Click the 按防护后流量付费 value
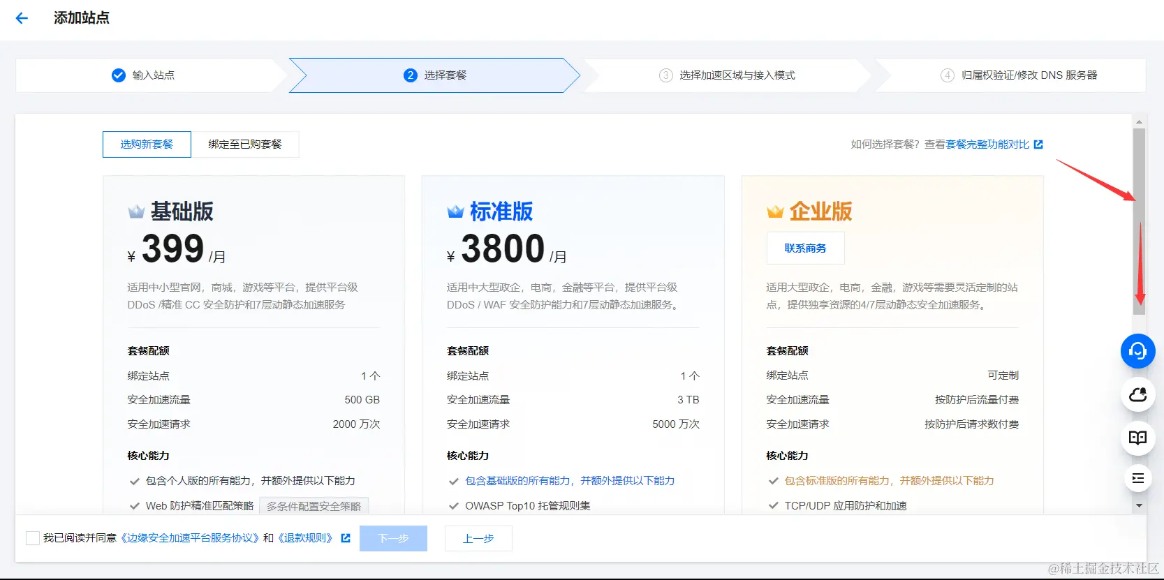 click(x=977, y=400)
